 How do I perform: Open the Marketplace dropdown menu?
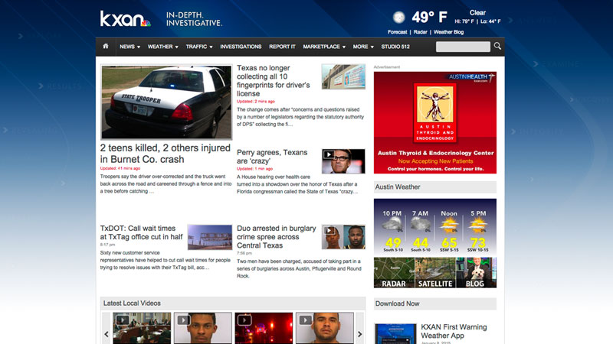tap(323, 47)
